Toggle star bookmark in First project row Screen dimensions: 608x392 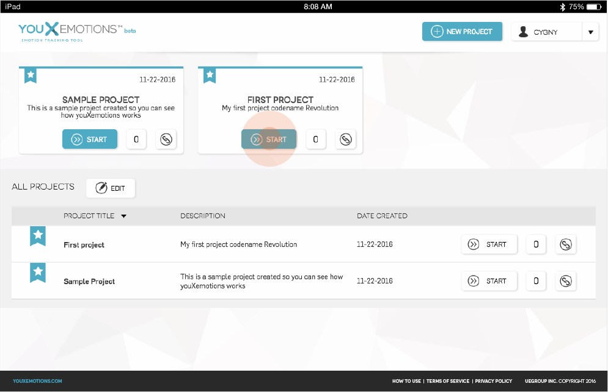point(38,235)
